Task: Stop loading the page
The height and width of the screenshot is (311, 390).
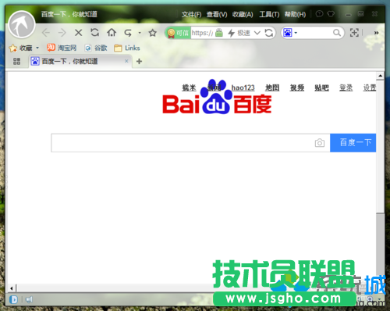Action: point(78,33)
